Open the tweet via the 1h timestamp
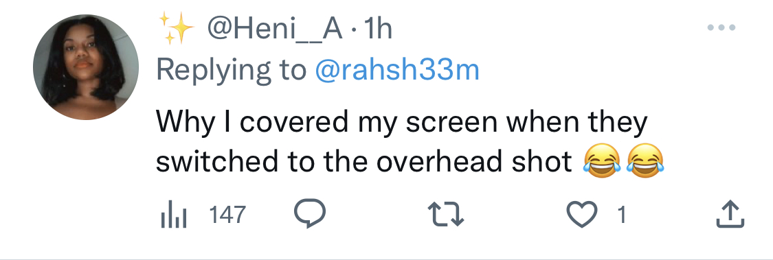 click(x=377, y=29)
